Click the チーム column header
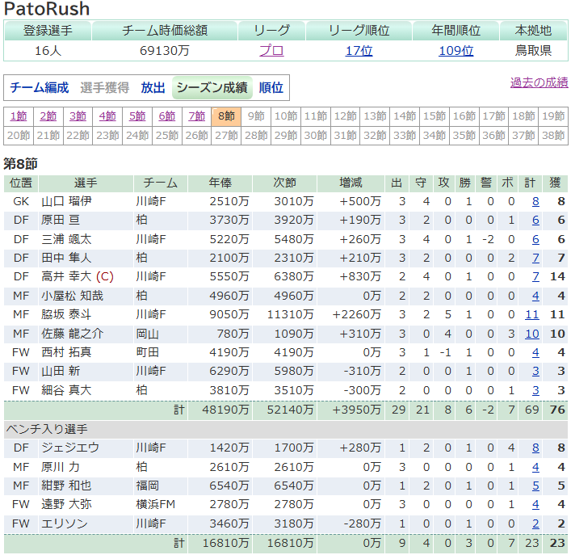This screenshot has width=571, height=555. click(160, 183)
